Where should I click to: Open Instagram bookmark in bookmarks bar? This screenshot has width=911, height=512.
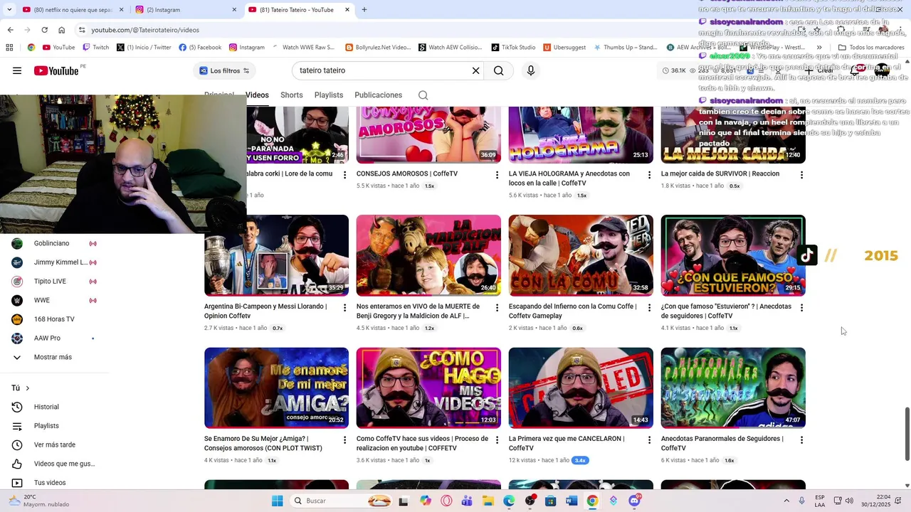(x=246, y=48)
